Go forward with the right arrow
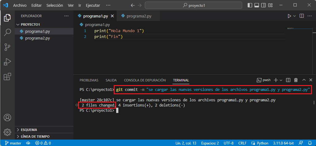The height and width of the screenshot is (146, 316). click(x=139, y=6)
